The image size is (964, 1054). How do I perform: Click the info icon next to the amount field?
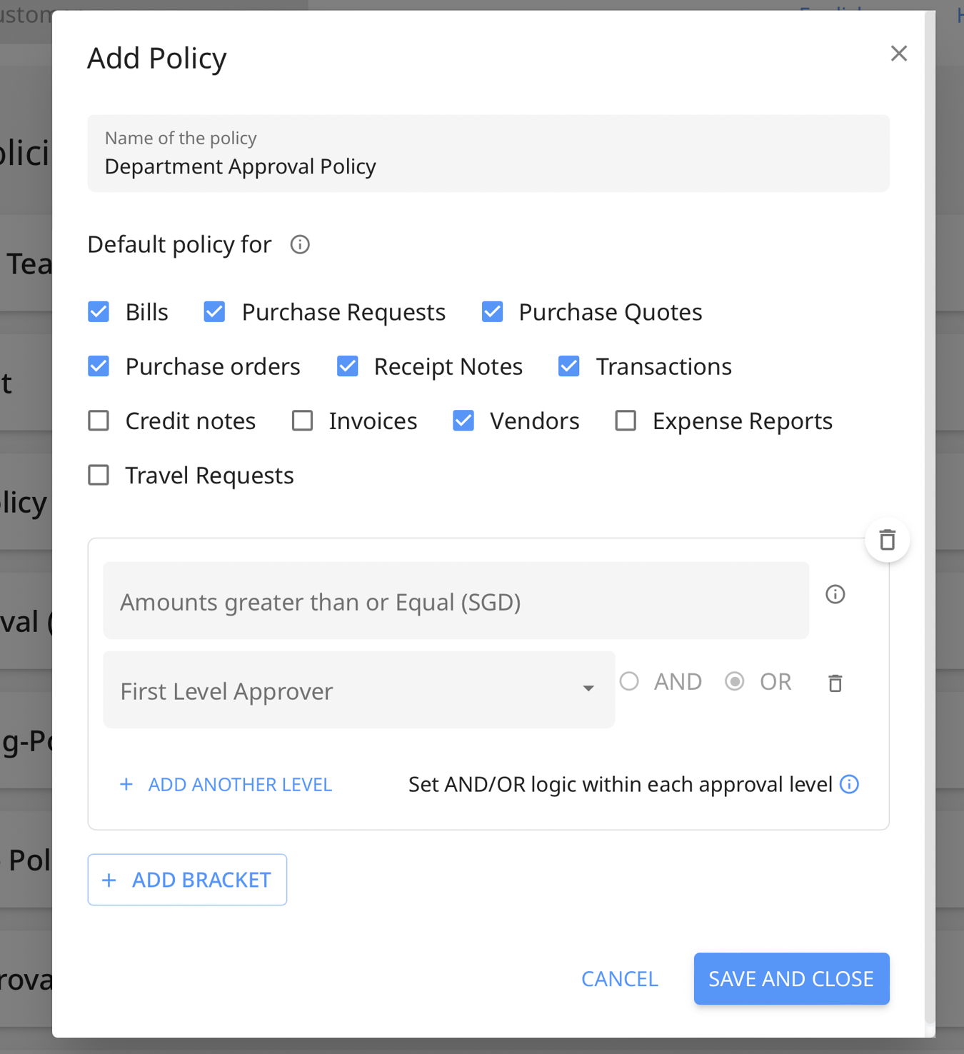click(834, 594)
